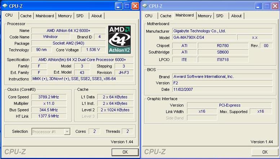Click OK button in right CPU-Z window
Image resolution: width=280 pixels, height=159 pixels.
click(x=265, y=152)
